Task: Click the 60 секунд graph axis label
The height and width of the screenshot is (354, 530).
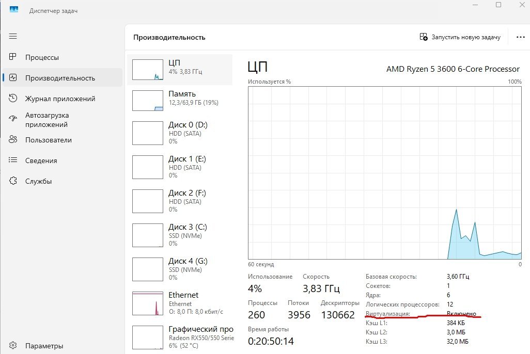Action: pos(261,265)
